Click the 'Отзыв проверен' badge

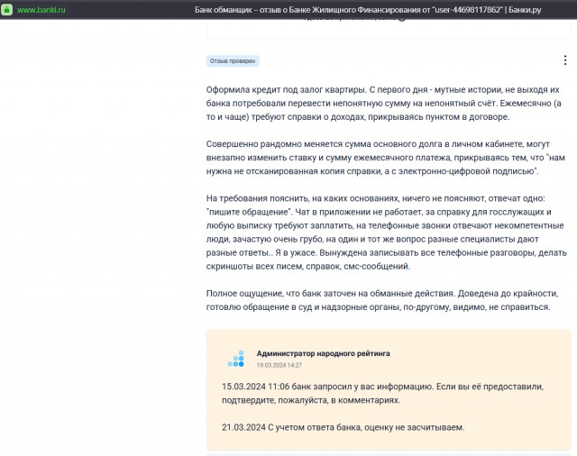pos(233,60)
